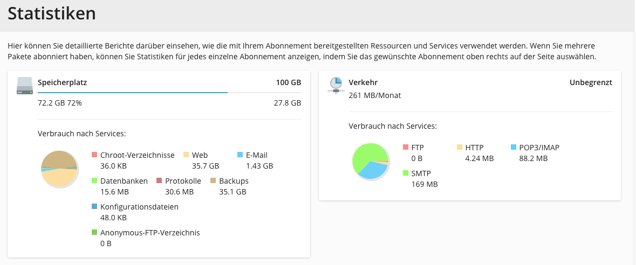This screenshot has width=636, height=265.
Task: Click the POP3/IMAP legend swatch
Action: (x=514, y=148)
